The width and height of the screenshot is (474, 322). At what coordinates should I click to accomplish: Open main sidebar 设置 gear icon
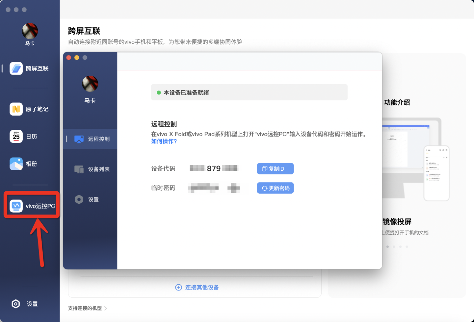[15, 304]
